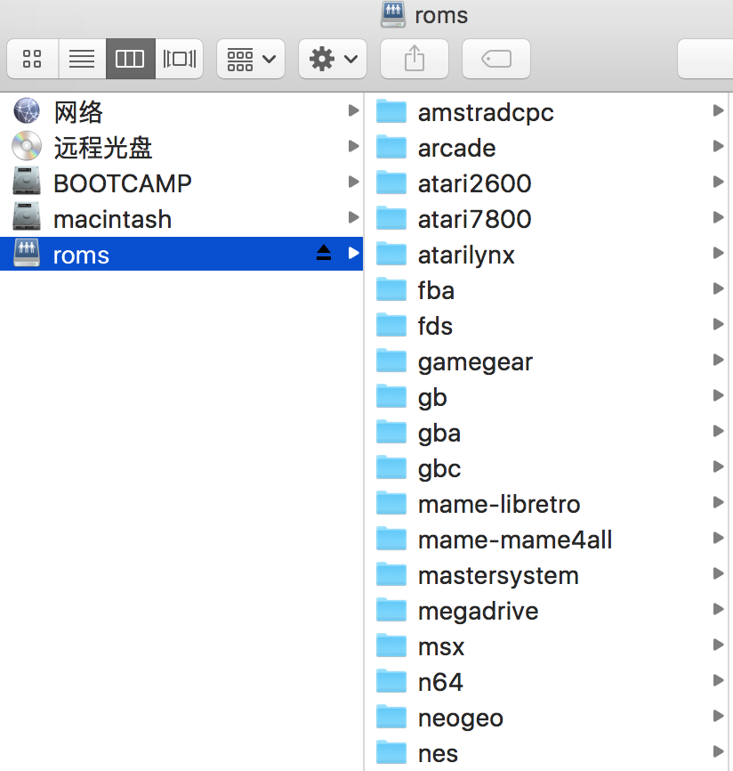This screenshot has width=733, height=771.
Task: Open the atari2600 folder
Action: (x=474, y=183)
